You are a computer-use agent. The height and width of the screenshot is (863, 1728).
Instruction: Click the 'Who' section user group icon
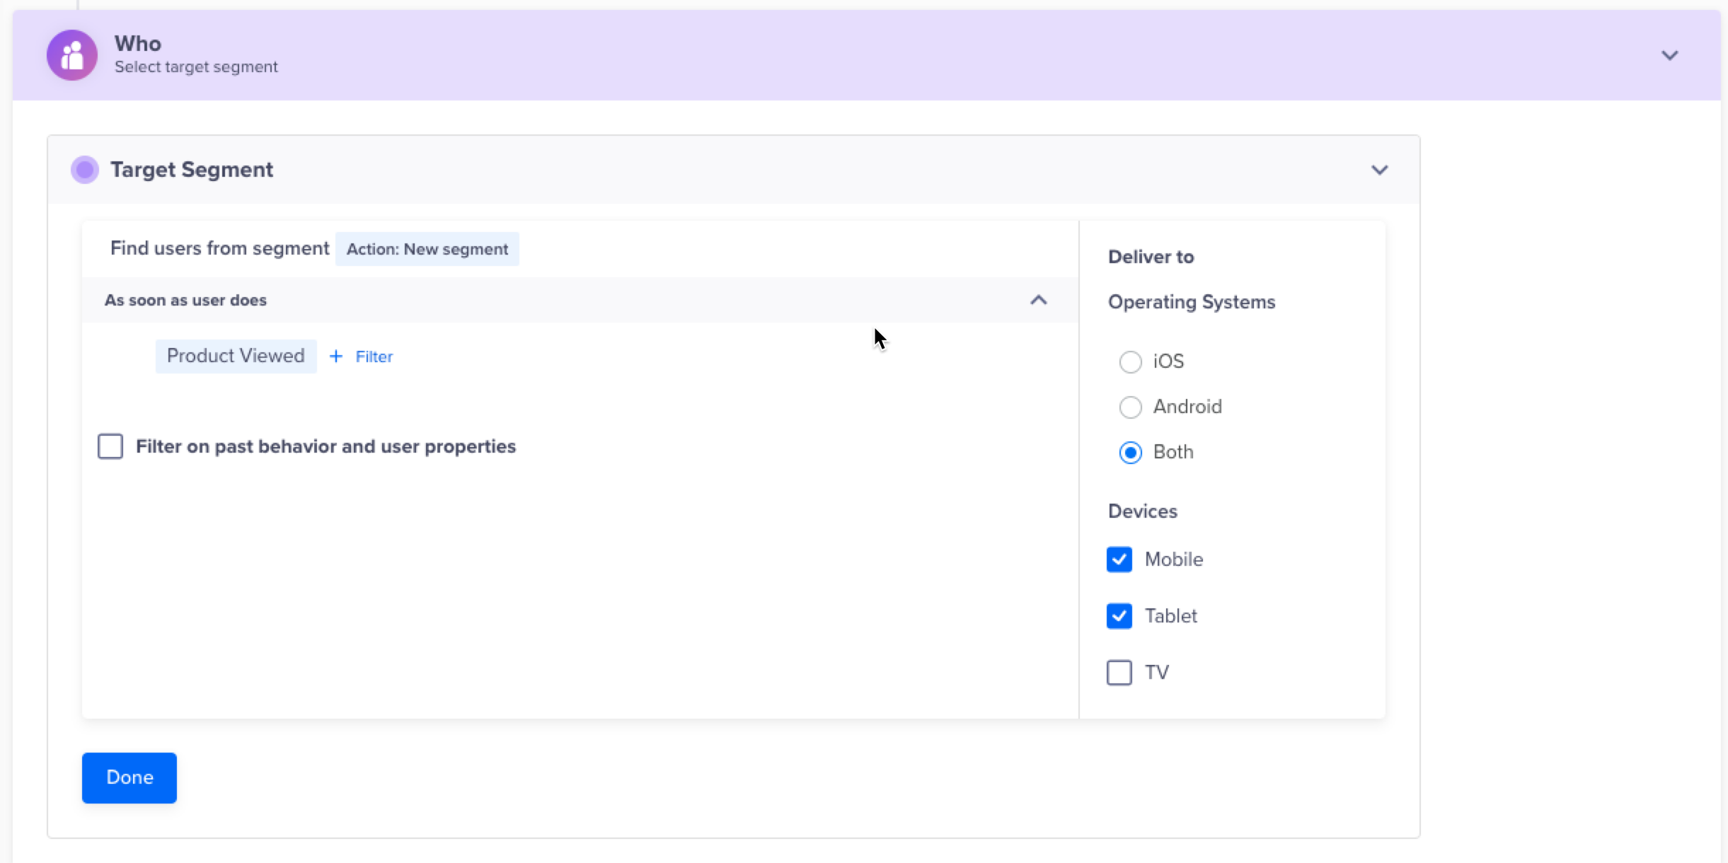click(x=73, y=53)
